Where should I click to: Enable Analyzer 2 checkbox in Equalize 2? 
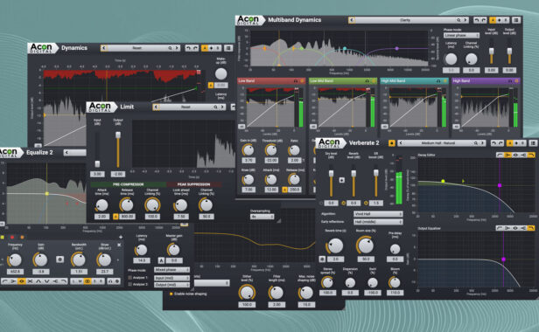pos(129,285)
